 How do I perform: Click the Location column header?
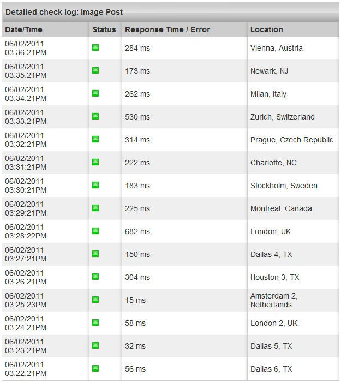(x=266, y=29)
